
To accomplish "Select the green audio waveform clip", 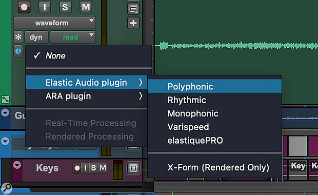I will pyautogui.click(x=236, y=46).
